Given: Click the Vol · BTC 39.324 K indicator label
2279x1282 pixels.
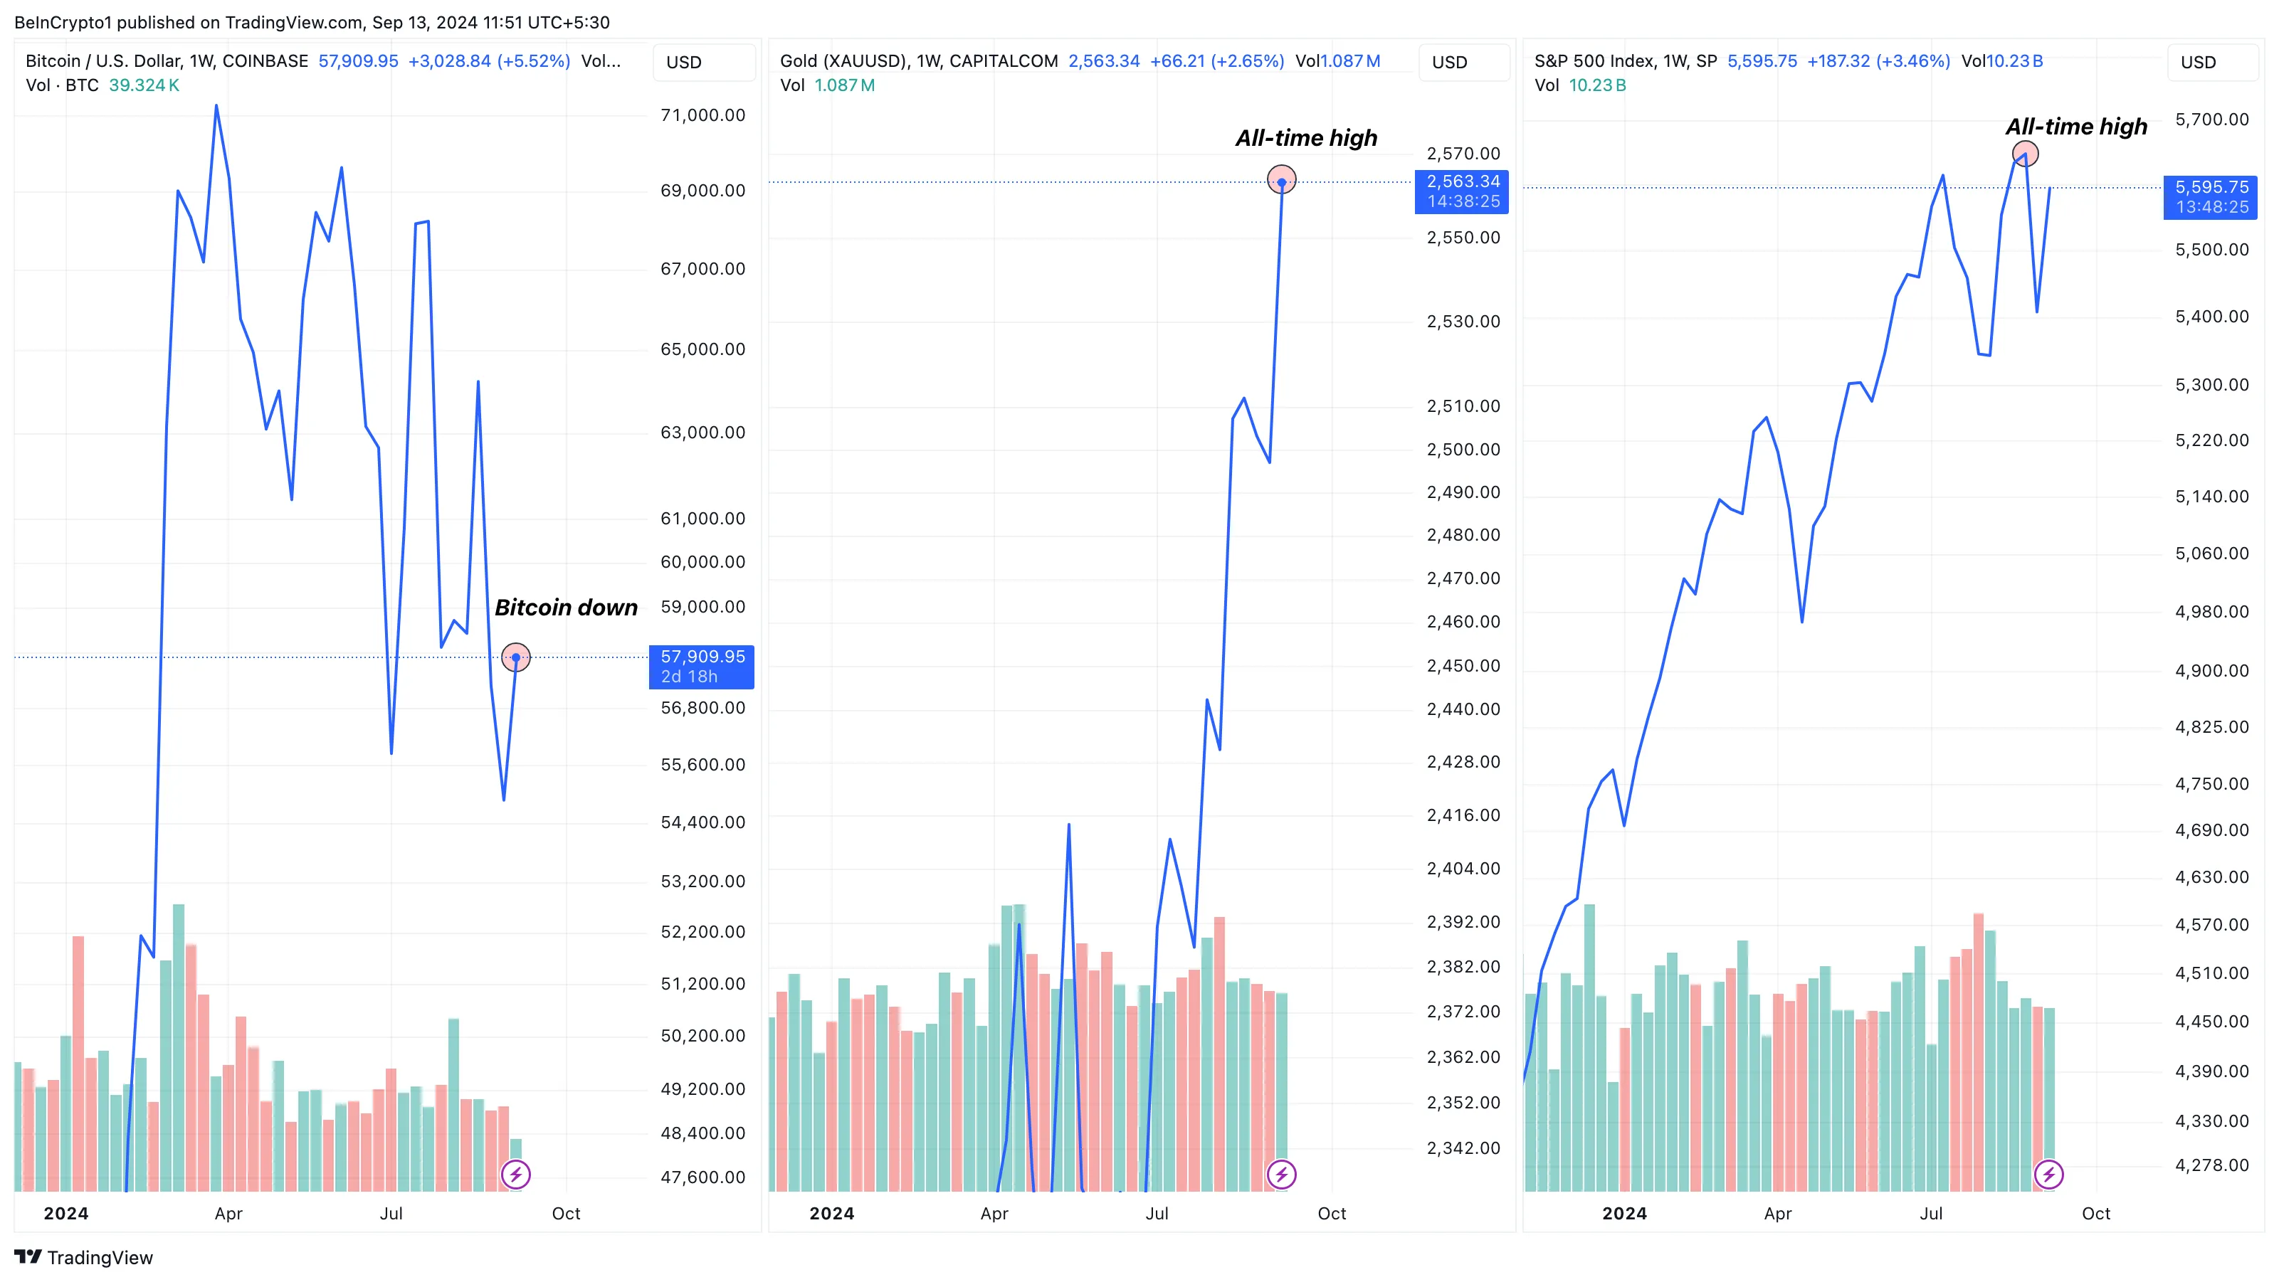Looking at the screenshot, I should [x=102, y=86].
